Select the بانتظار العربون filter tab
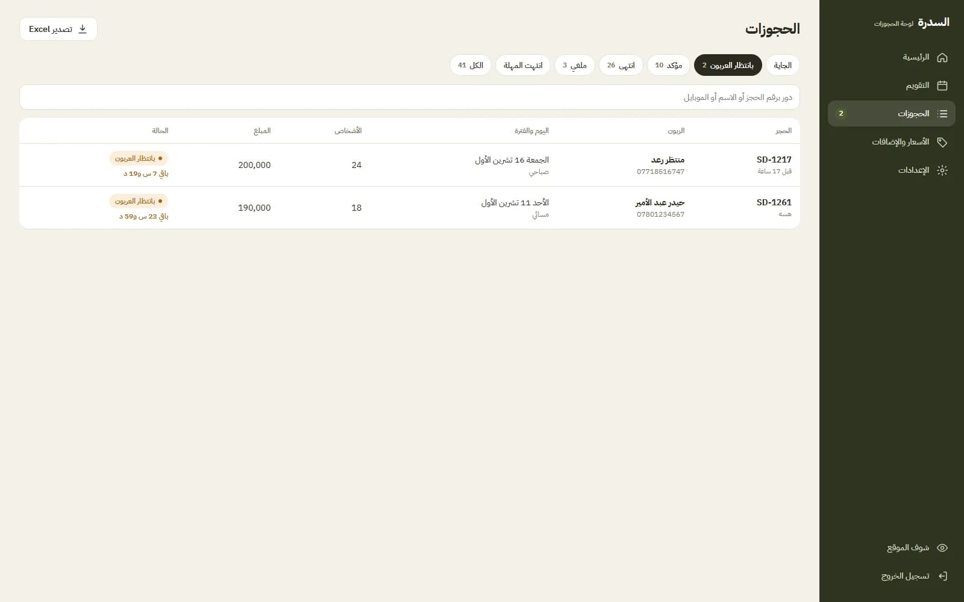Screen dimensions: 964x602 [x=728, y=65]
